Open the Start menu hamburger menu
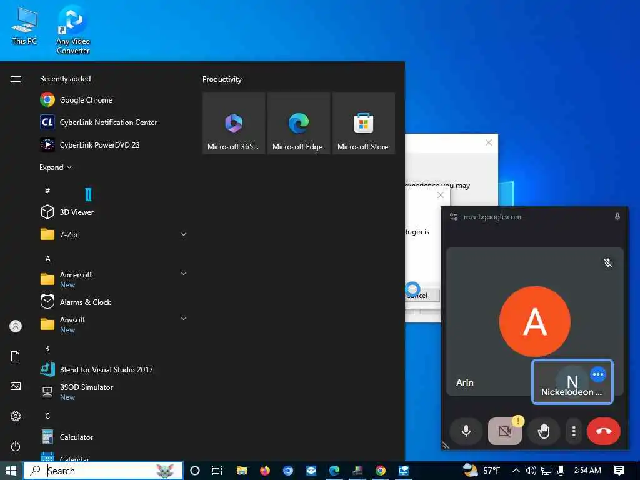The width and height of the screenshot is (640, 480). [x=16, y=79]
